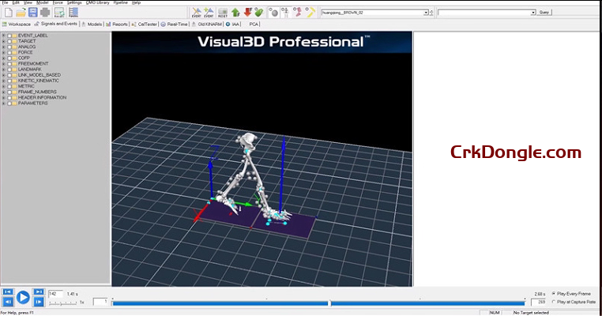Click the Save file toolbar icon
The height and width of the screenshot is (316, 602).
click(x=33, y=13)
